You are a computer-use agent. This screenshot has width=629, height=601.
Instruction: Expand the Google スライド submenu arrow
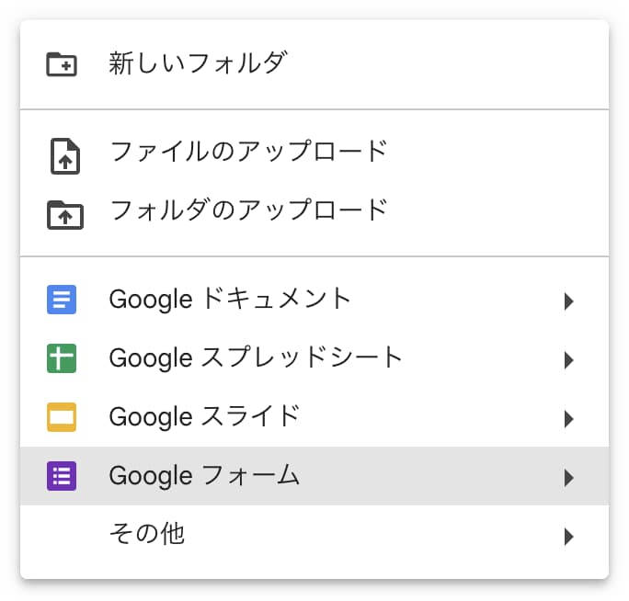(x=569, y=418)
